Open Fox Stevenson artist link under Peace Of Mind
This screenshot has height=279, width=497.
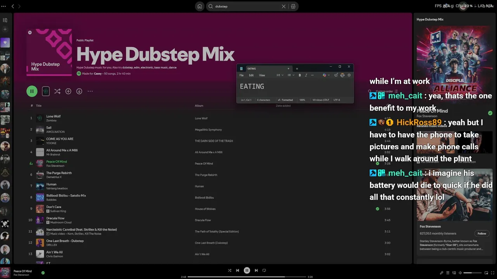[x=55, y=166]
